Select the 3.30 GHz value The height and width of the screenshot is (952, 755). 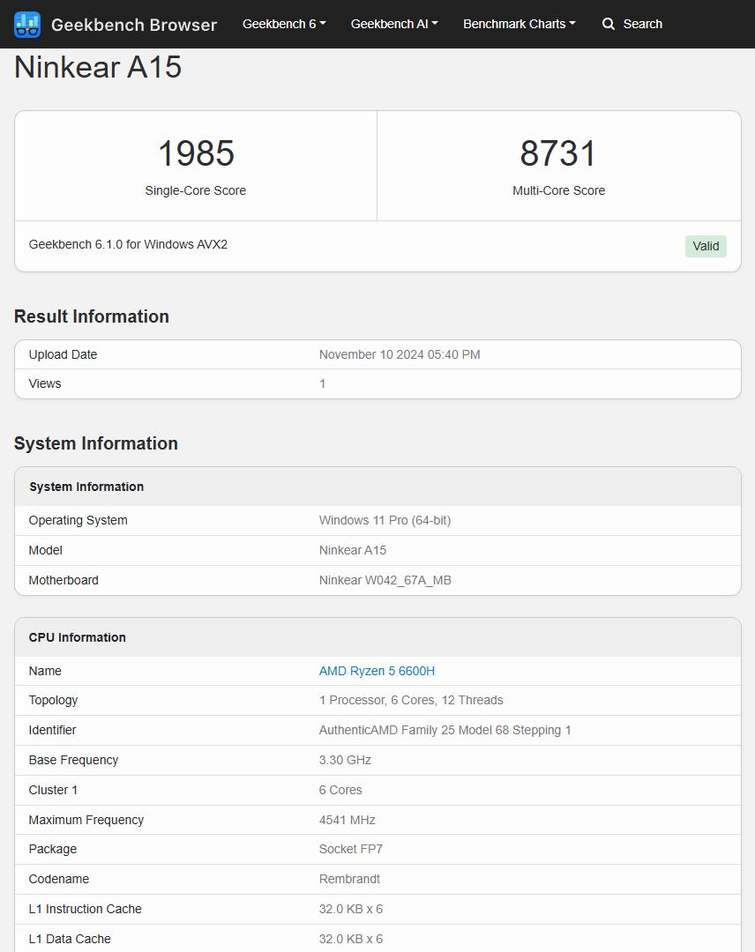(345, 760)
